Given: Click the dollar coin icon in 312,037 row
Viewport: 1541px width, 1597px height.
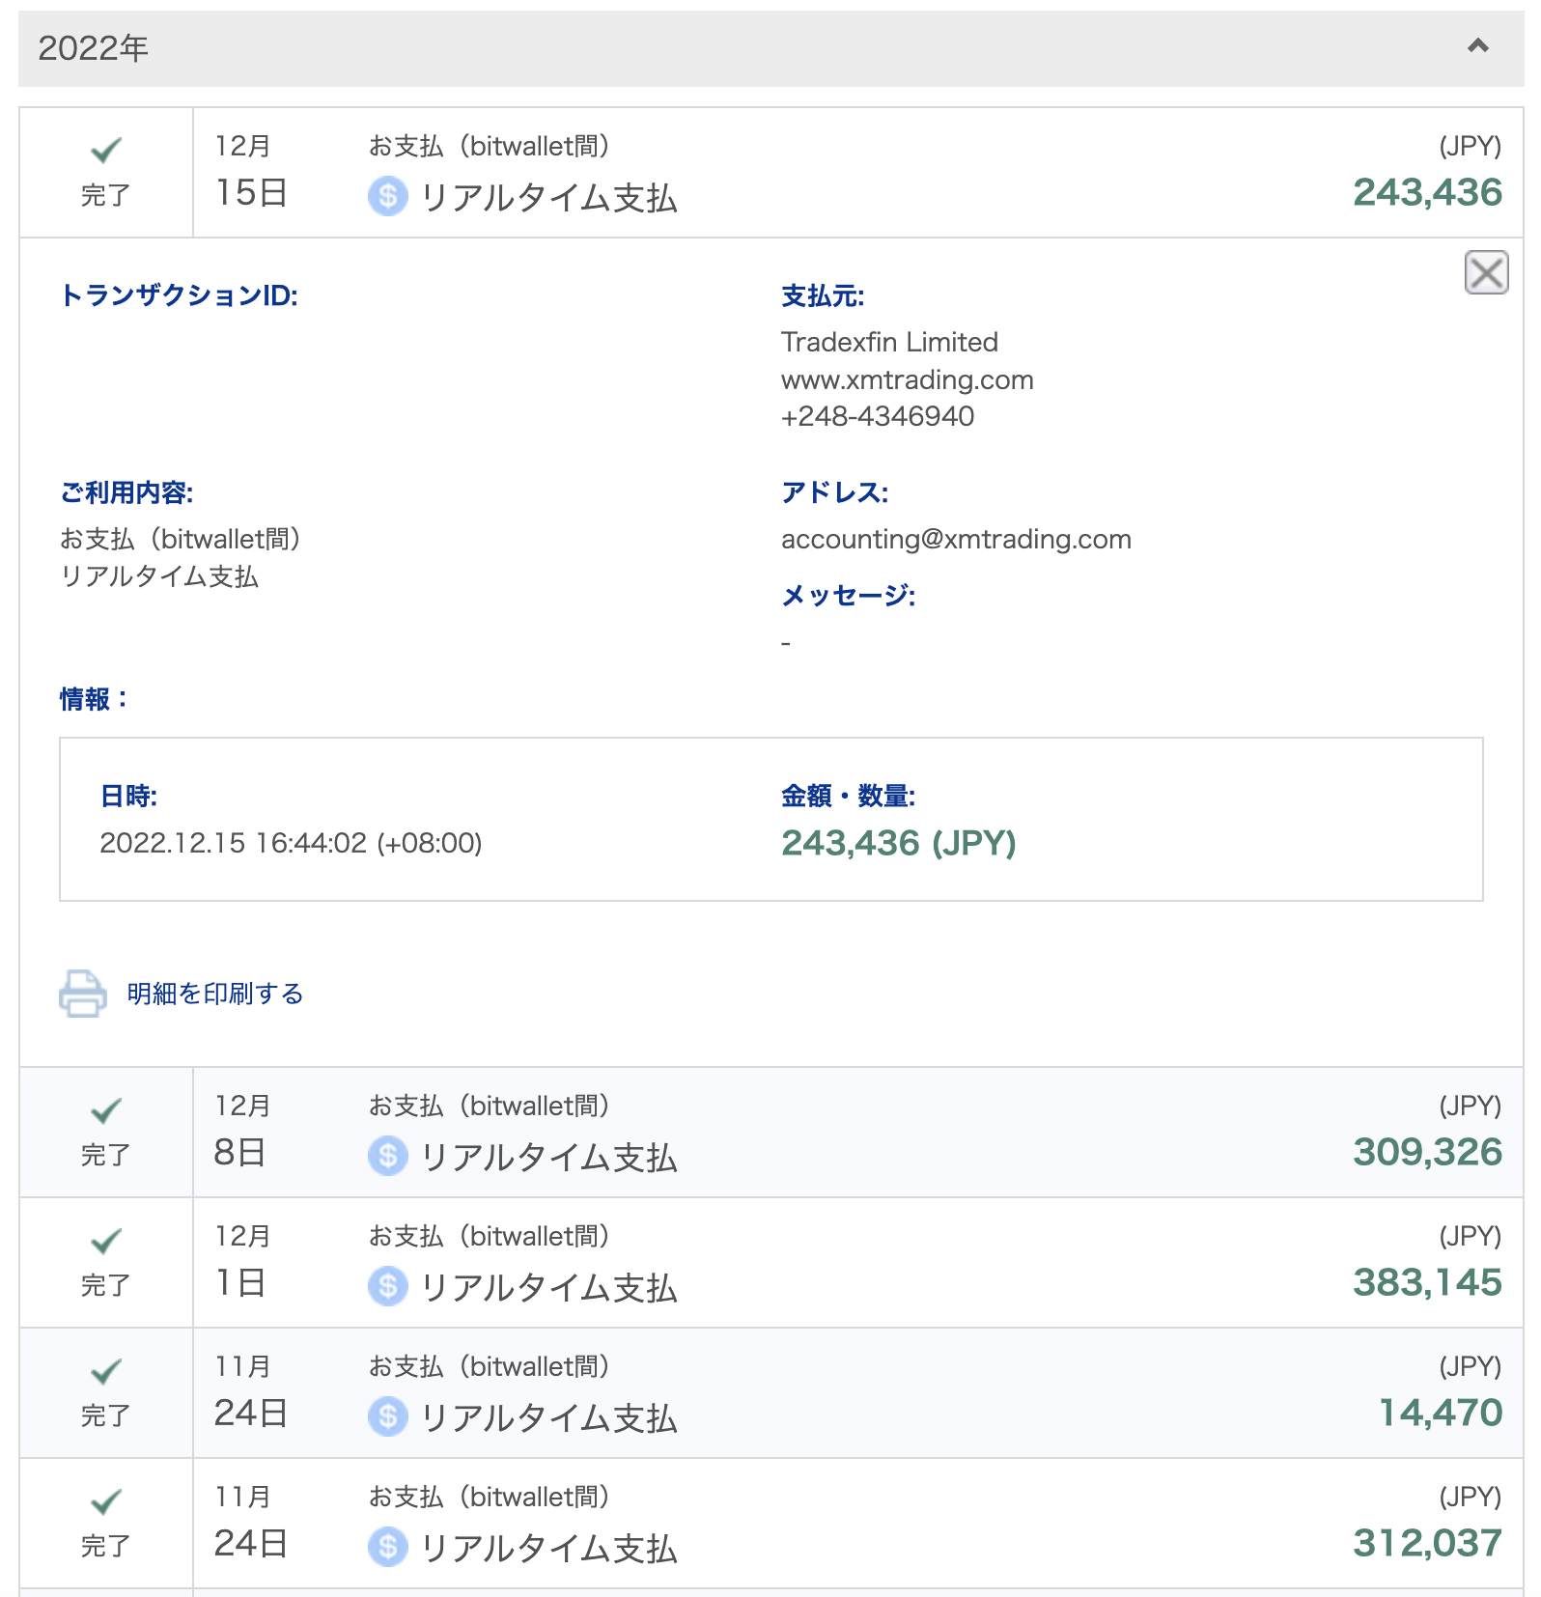Looking at the screenshot, I should click(x=387, y=1547).
